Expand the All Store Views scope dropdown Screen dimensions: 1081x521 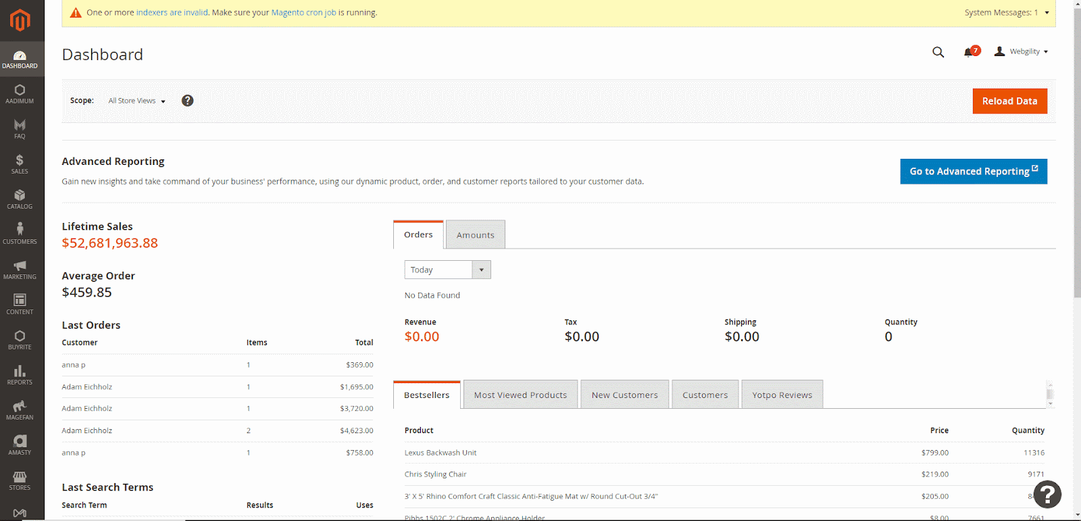(x=137, y=101)
